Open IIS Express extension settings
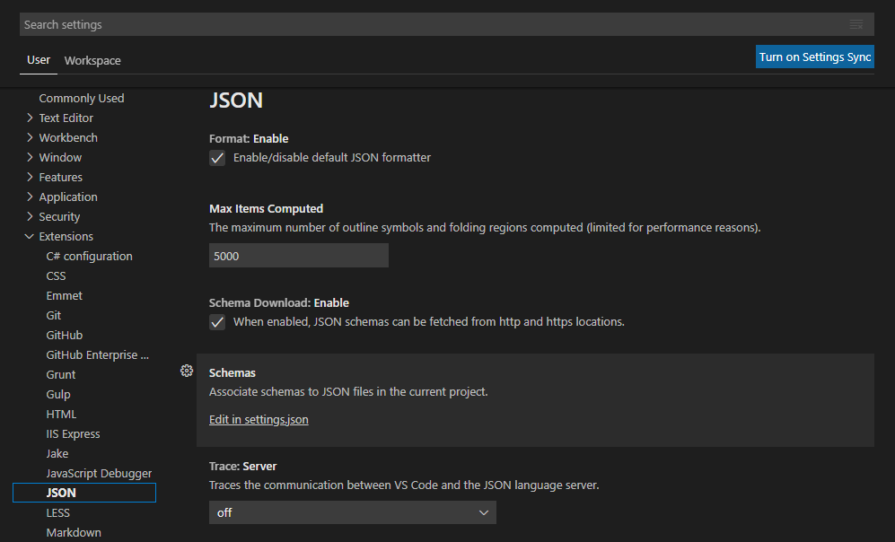Viewport: 895px width, 542px height. click(x=73, y=434)
